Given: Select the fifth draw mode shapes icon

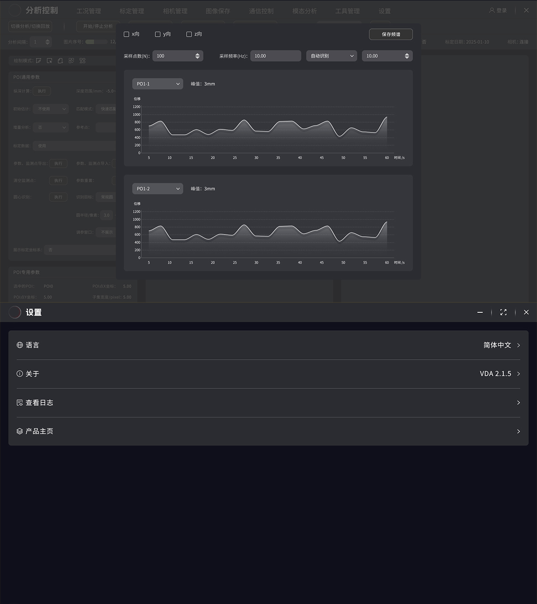Looking at the screenshot, I should (82, 60).
